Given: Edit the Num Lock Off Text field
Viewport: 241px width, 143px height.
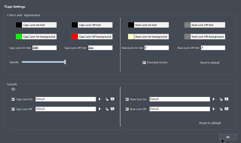Looking at the screenshot, I should [213, 48].
